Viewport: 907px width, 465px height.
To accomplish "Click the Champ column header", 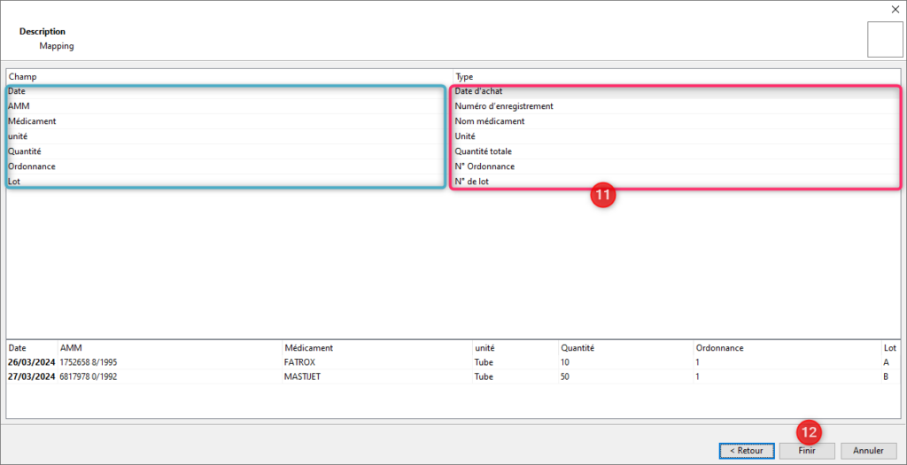I will [23, 77].
